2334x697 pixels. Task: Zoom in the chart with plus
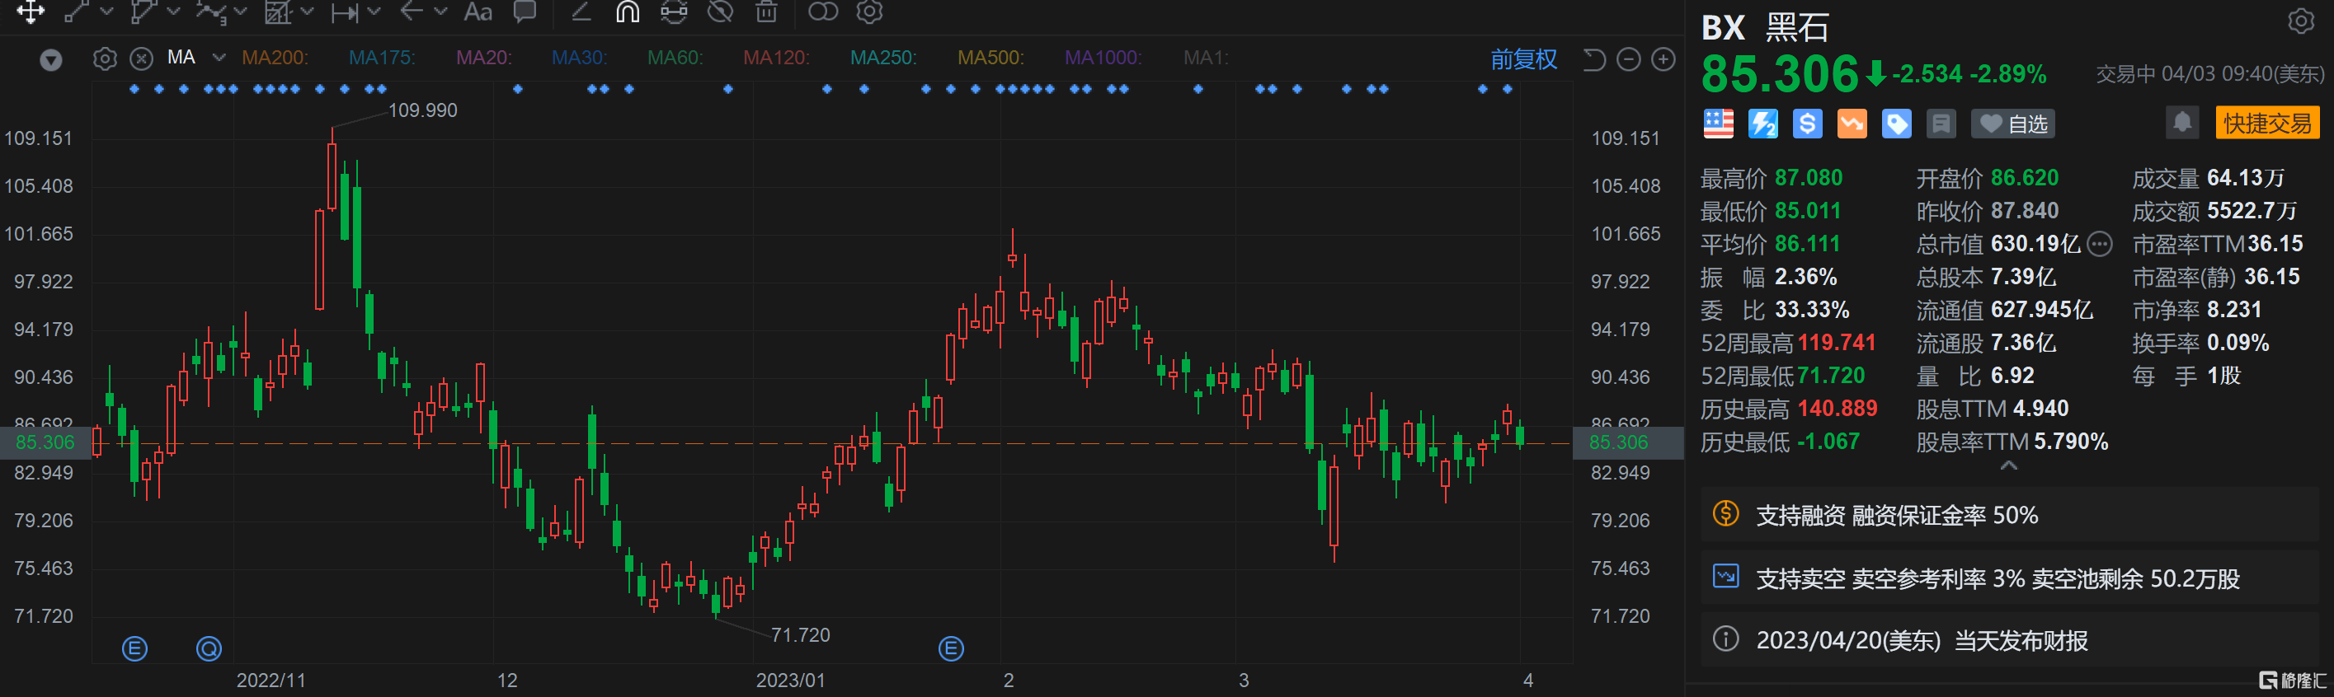pos(1663,60)
